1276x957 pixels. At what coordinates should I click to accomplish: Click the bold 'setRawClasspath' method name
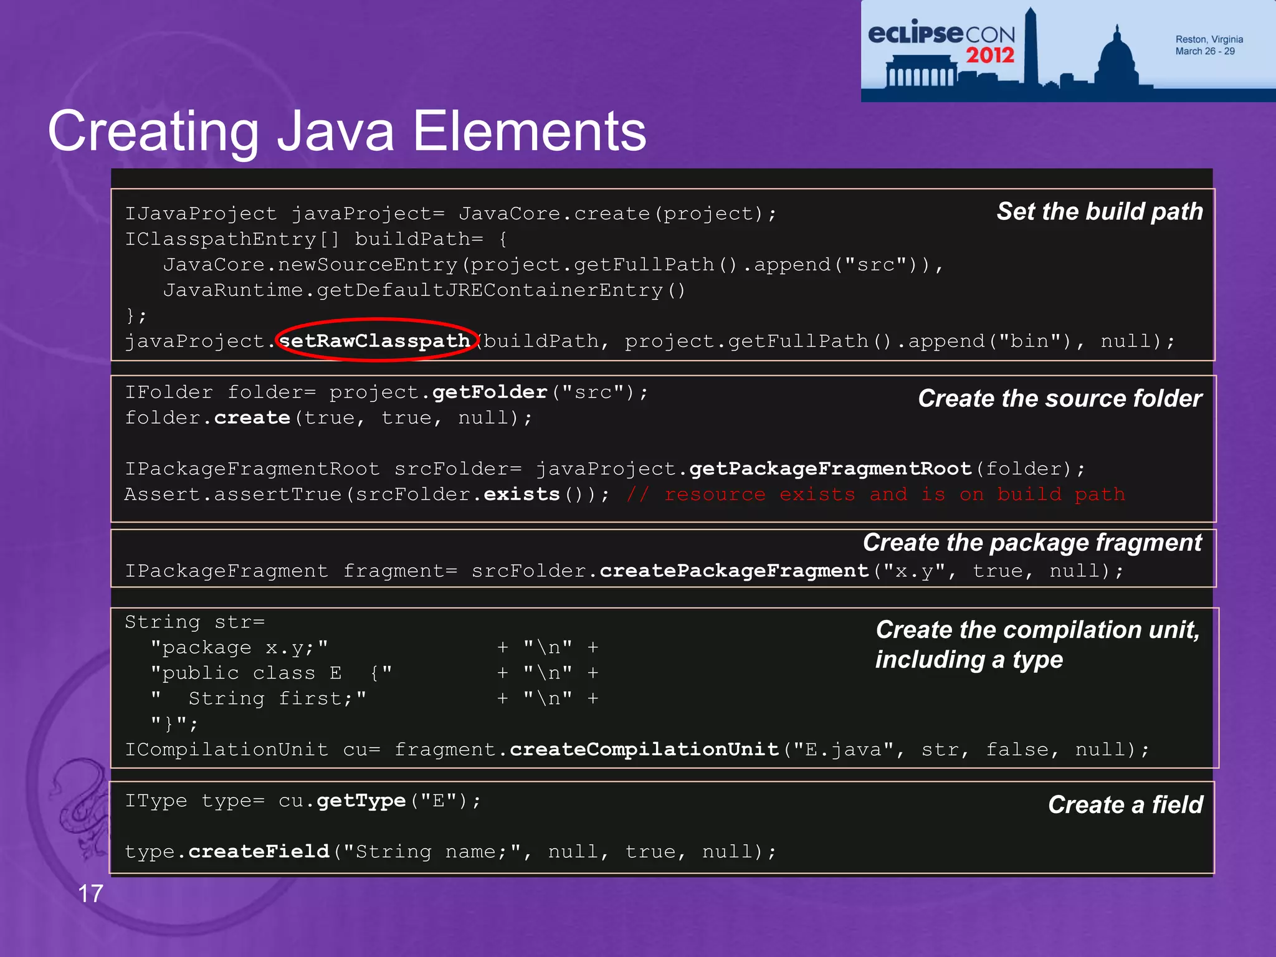point(374,341)
